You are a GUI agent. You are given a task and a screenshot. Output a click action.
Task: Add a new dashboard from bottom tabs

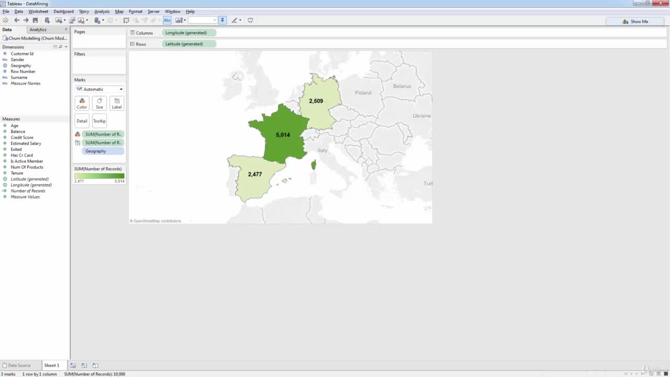(84, 365)
